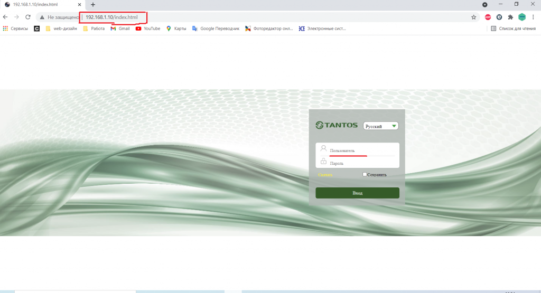Open the Chrome extensions puzzle icon

pos(510,17)
